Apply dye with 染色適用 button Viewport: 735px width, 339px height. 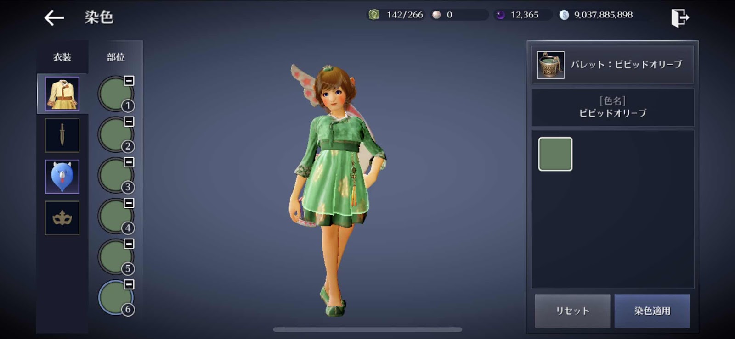[652, 311]
